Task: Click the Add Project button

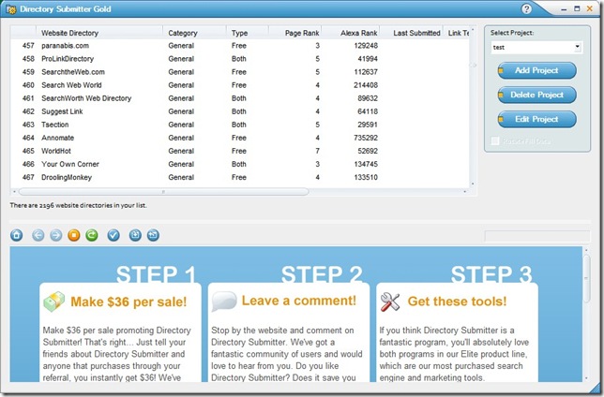Action: pos(536,71)
